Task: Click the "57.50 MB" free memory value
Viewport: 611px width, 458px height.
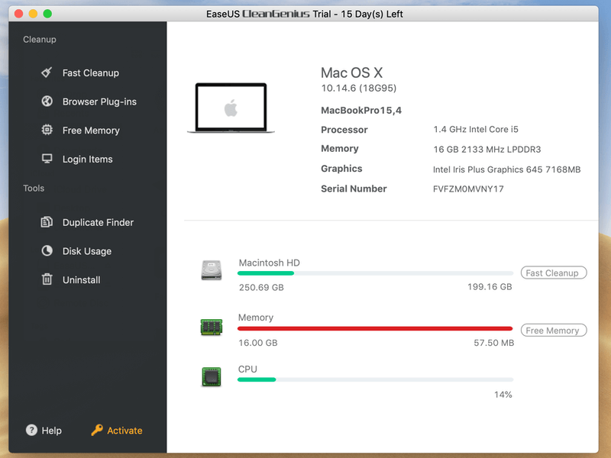Action: [x=493, y=343]
